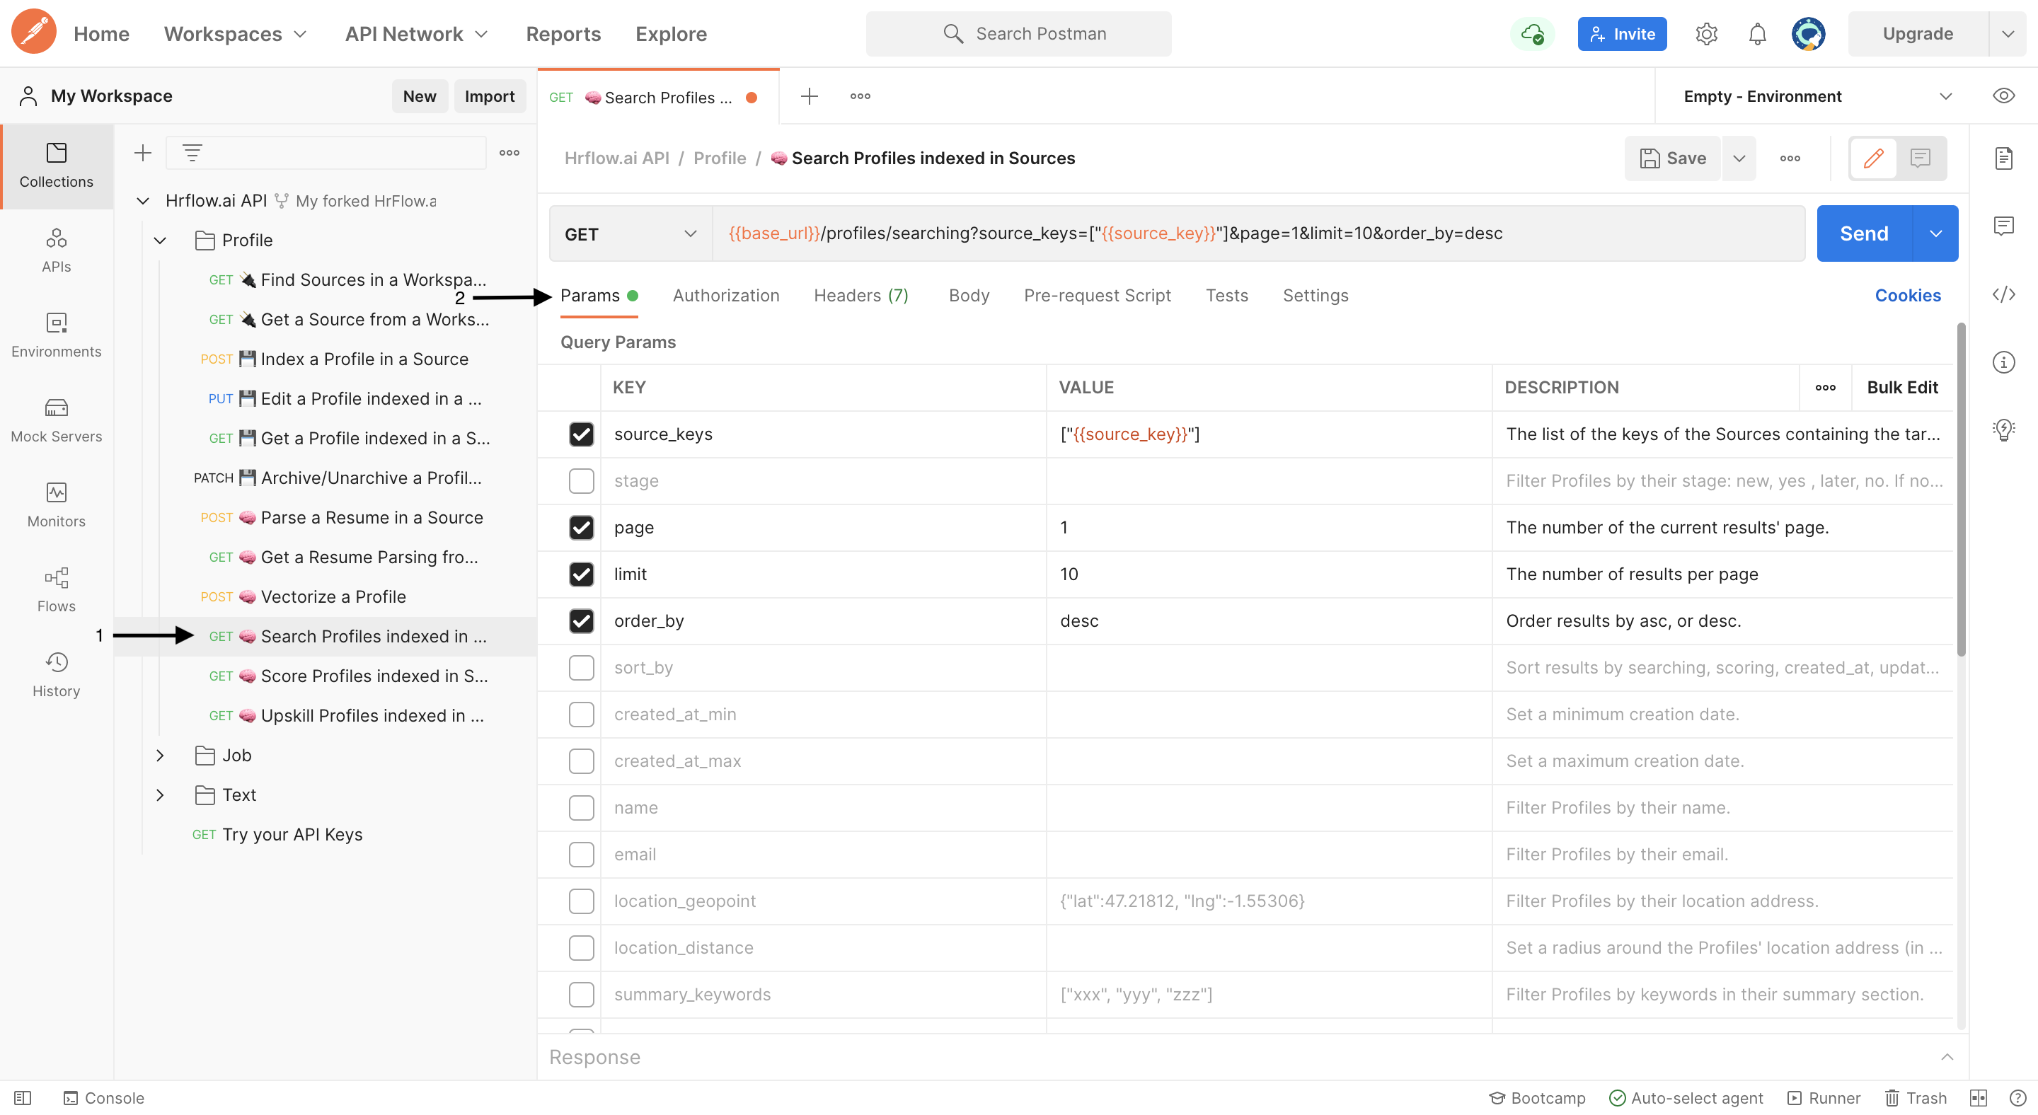Viewport: 2038px width, 1115px height.
Task: Collapse the Hrflow.ai API collection
Action: [x=143, y=201]
